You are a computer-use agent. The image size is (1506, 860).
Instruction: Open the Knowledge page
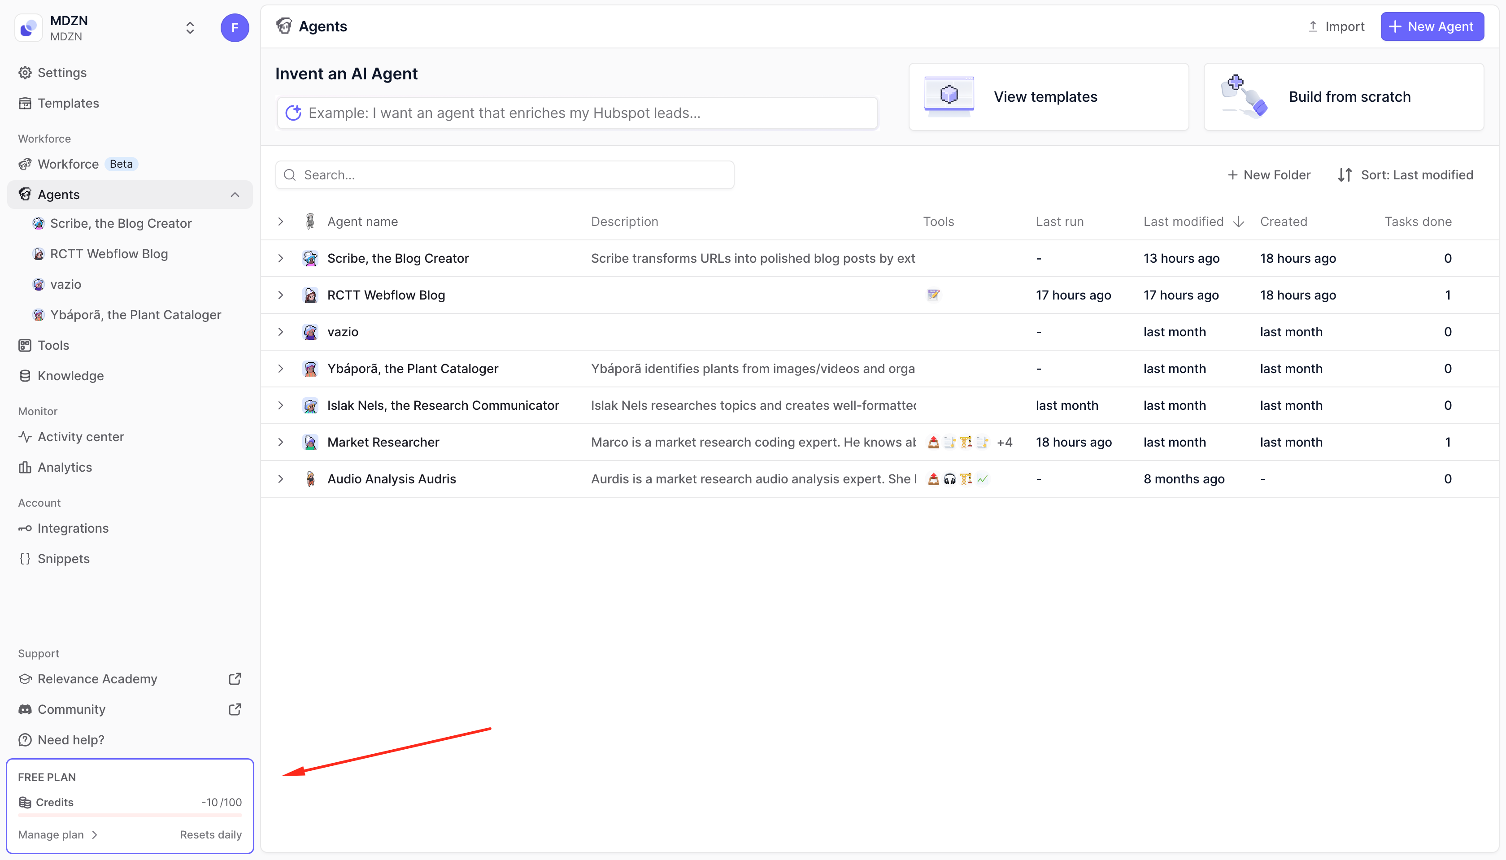(129, 376)
